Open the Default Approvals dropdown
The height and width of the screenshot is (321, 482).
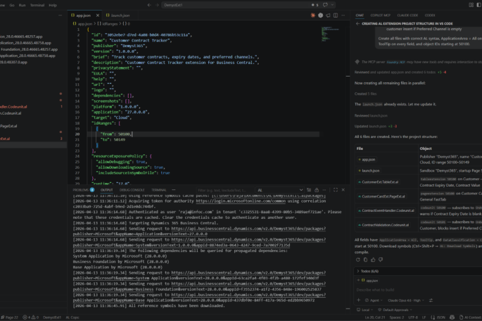click(395, 310)
